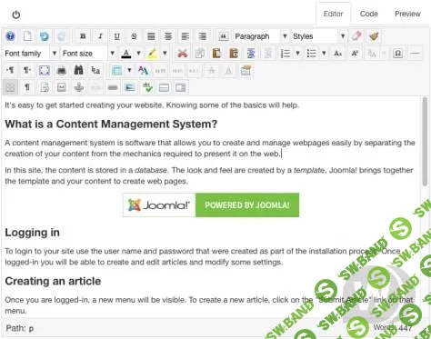Print the document
The width and height of the screenshot is (431, 339).
pyautogui.click(x=62, y=71)
